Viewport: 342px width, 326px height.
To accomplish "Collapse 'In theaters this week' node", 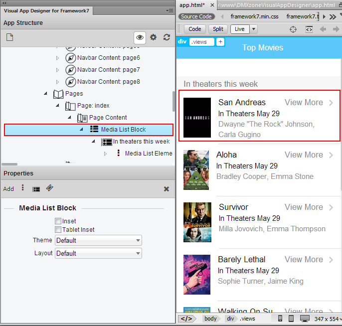I will click(93, 141).
